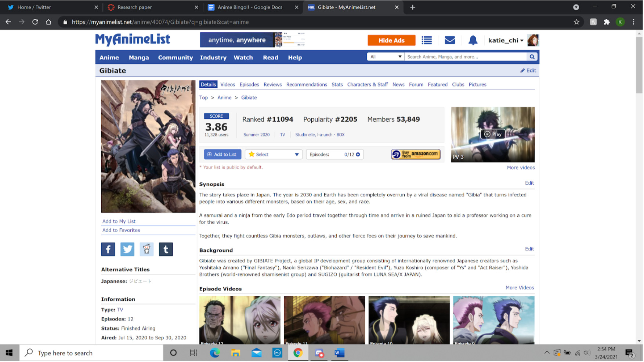The height and width of the screenshot is (362, 644).
Task: Open the Top breadcrumb link
Action: [204, 98]
